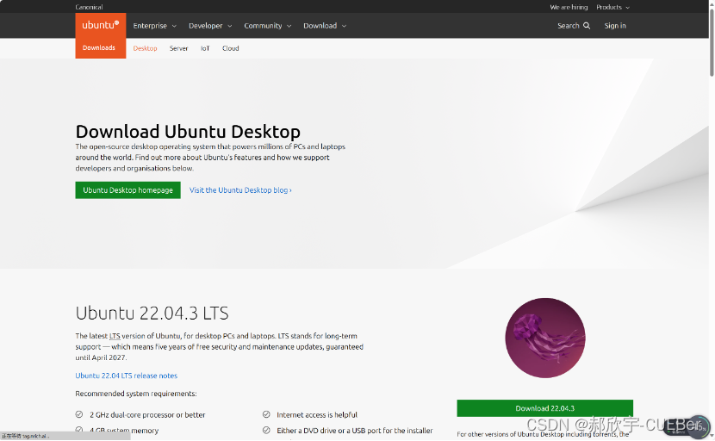The height and width of the screenshot is (441, 715).
Task: Click the Ubuntu Desktop homepage button
Action: point(127,190)
